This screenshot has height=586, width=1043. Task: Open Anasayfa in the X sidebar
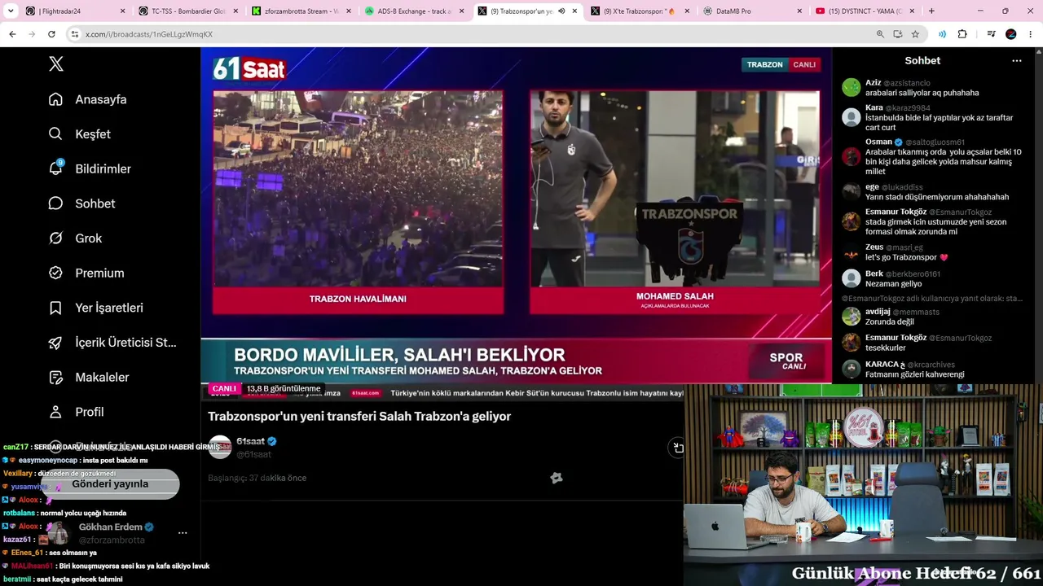point(88,99)
